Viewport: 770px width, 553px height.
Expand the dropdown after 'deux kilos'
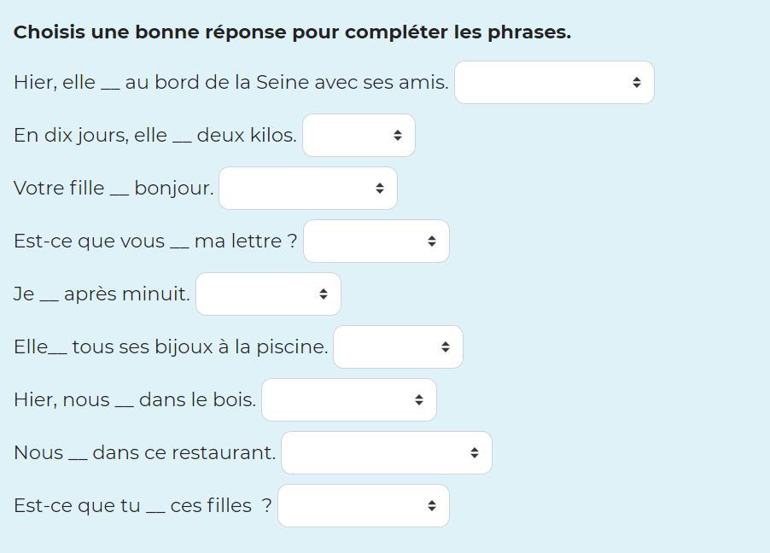click(359, 136)
